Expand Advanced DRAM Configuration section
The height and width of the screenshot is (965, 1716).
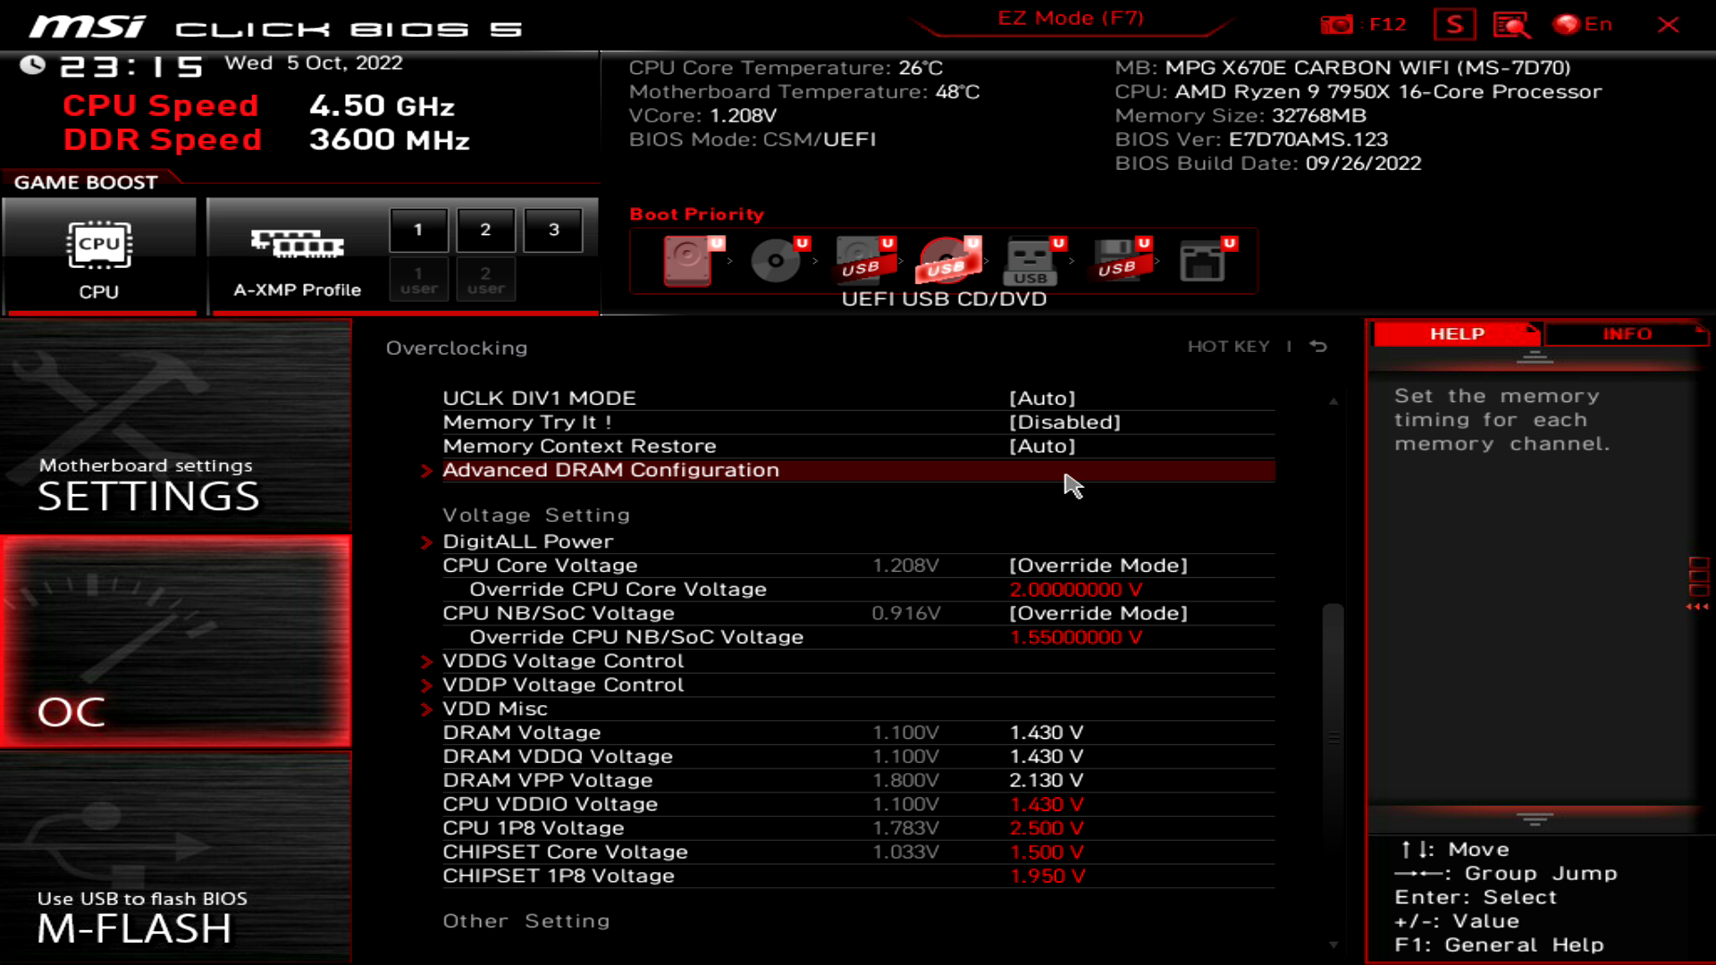click(x=611, y=469)
